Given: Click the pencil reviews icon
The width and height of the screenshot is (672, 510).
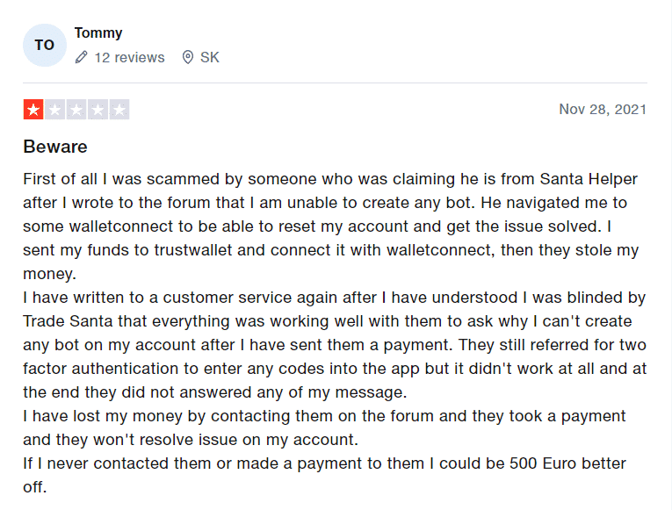Looking at the screenshot, I should click(82, 57).
